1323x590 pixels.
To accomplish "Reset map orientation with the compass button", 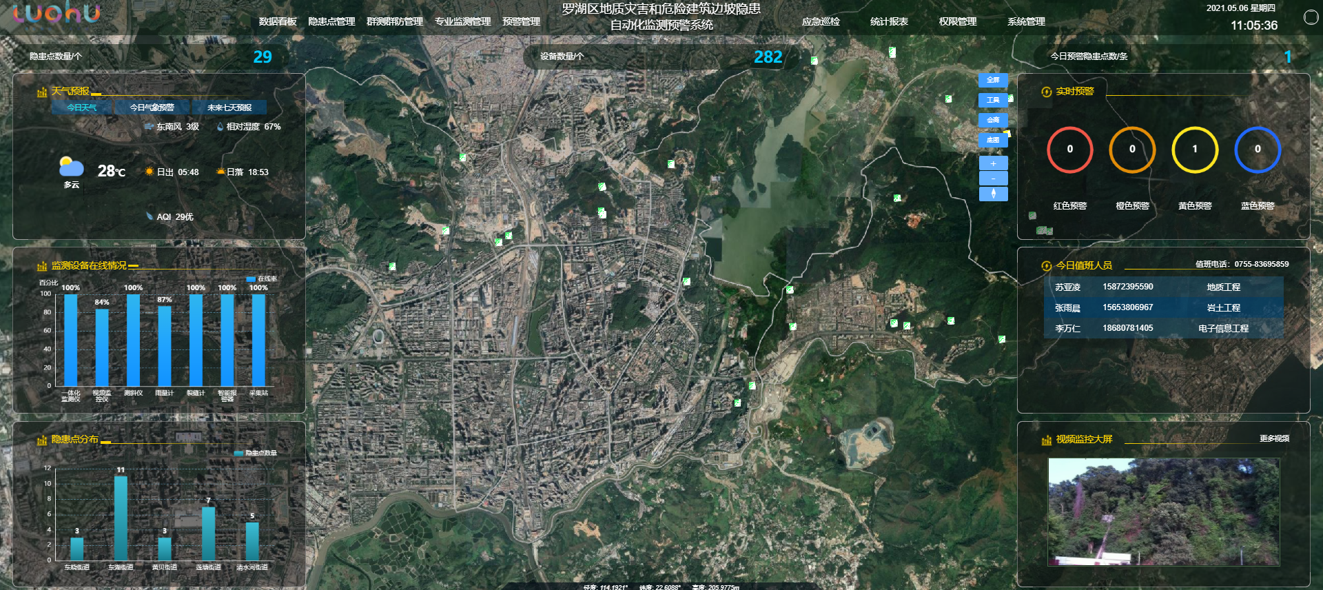I will [x=993, y=194].
